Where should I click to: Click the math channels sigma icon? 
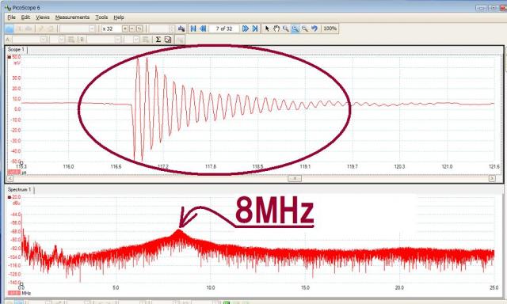(158, 40)
